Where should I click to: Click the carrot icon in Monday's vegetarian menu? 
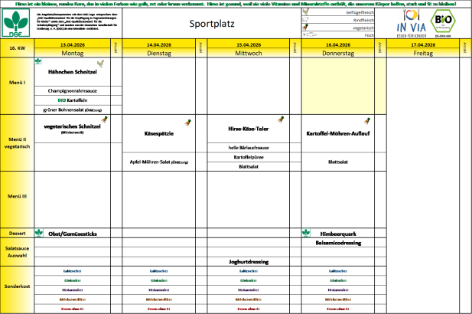(105, 119)
